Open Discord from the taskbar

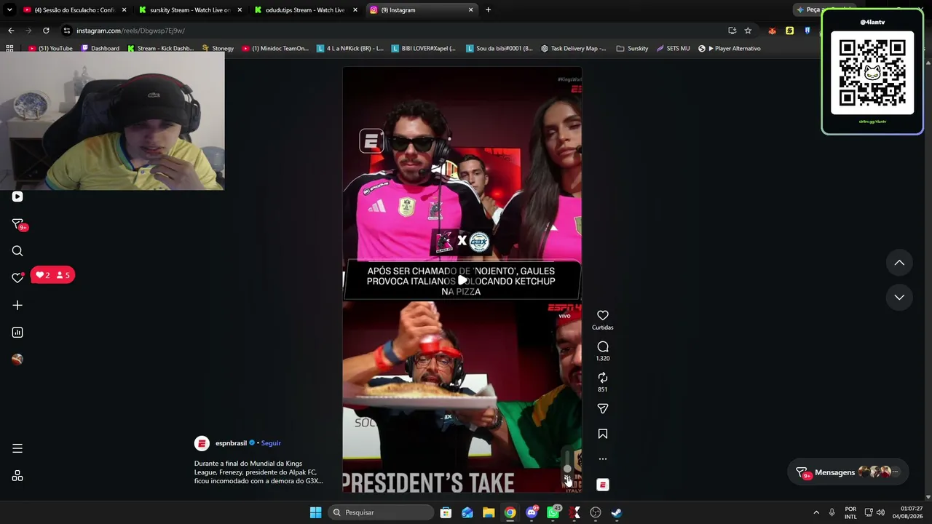532,512
